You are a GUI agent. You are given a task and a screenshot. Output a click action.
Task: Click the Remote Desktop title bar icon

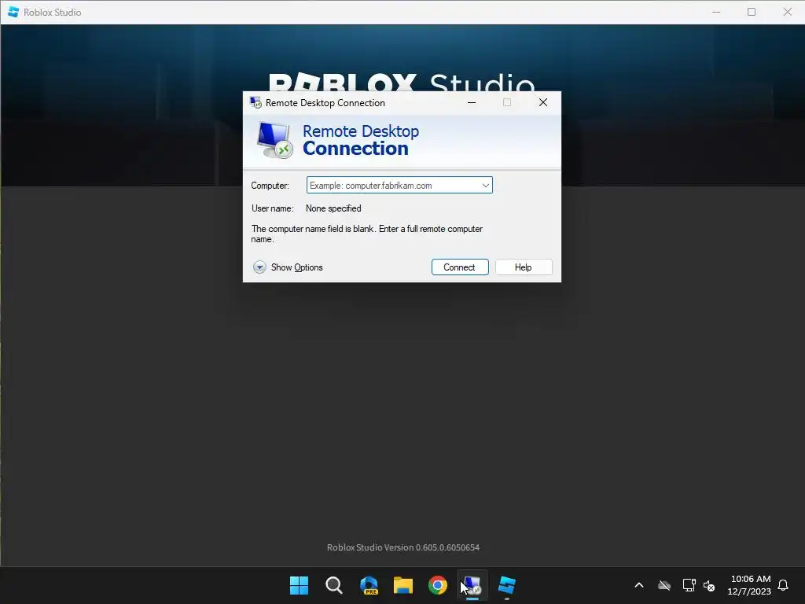click(x=255, y=103)
